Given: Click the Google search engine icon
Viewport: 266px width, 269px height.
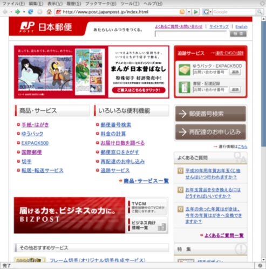Looking at the screenshot, I should [206, 12].
